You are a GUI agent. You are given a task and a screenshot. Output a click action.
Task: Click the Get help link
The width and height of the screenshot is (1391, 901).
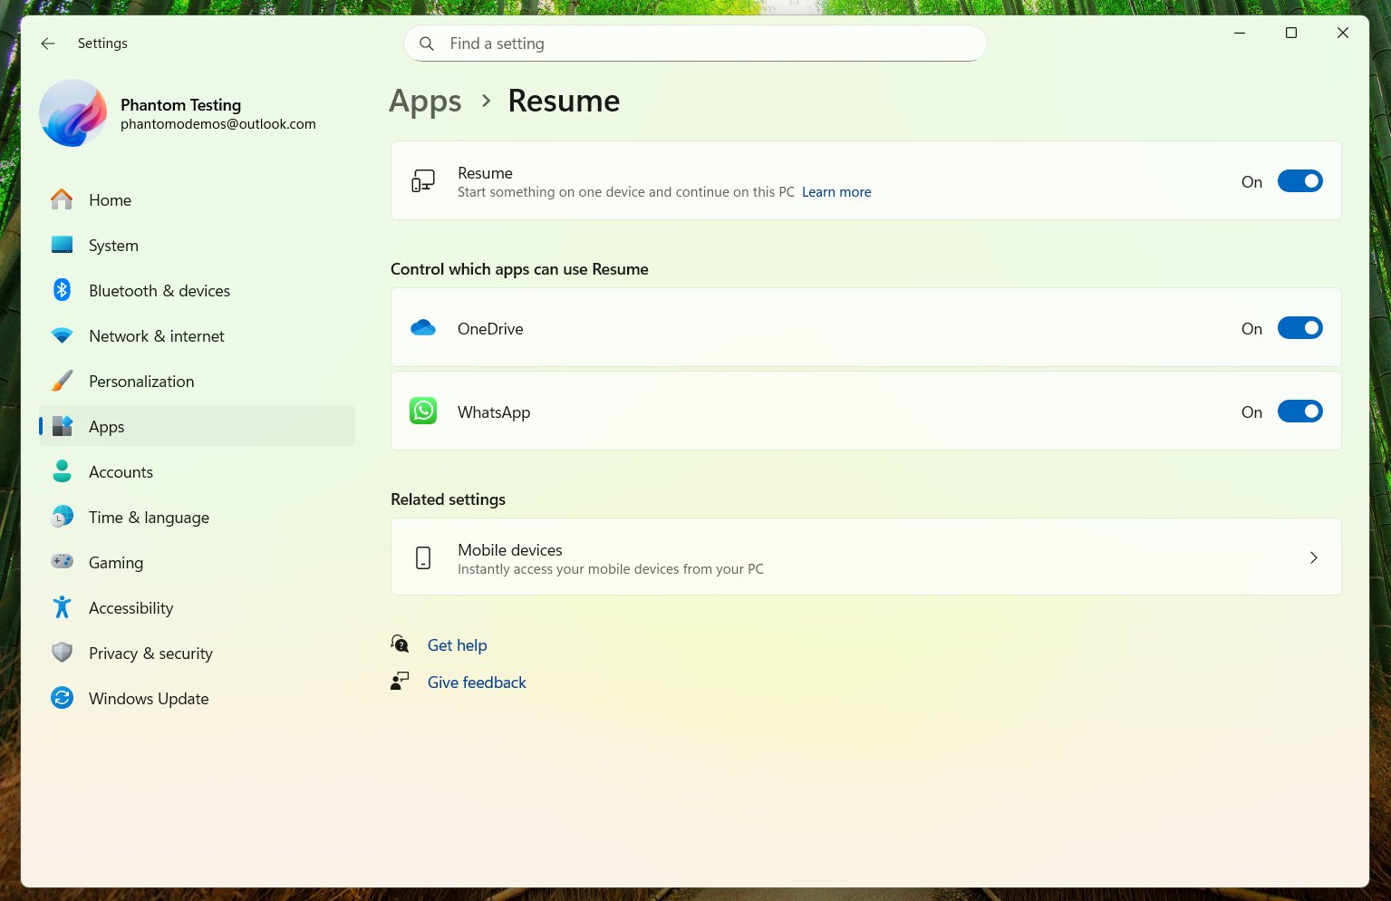click(x=457, y=645)
